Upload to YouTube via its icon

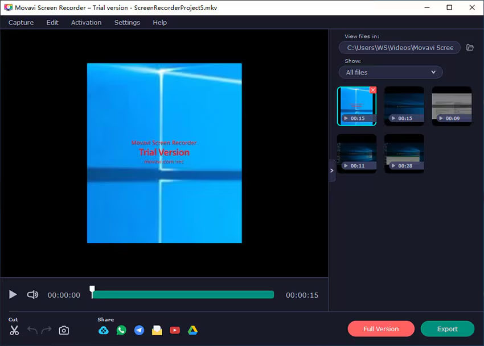(175, 330)
